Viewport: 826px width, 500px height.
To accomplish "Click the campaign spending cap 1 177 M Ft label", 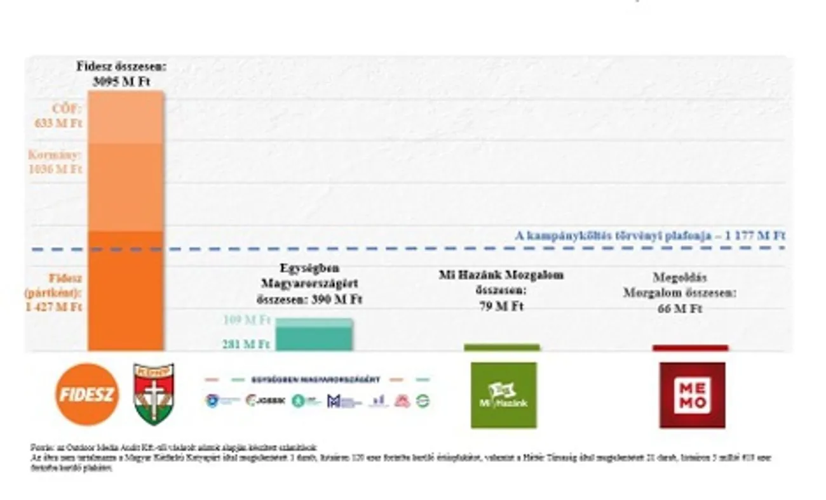I will coord(649,236).
